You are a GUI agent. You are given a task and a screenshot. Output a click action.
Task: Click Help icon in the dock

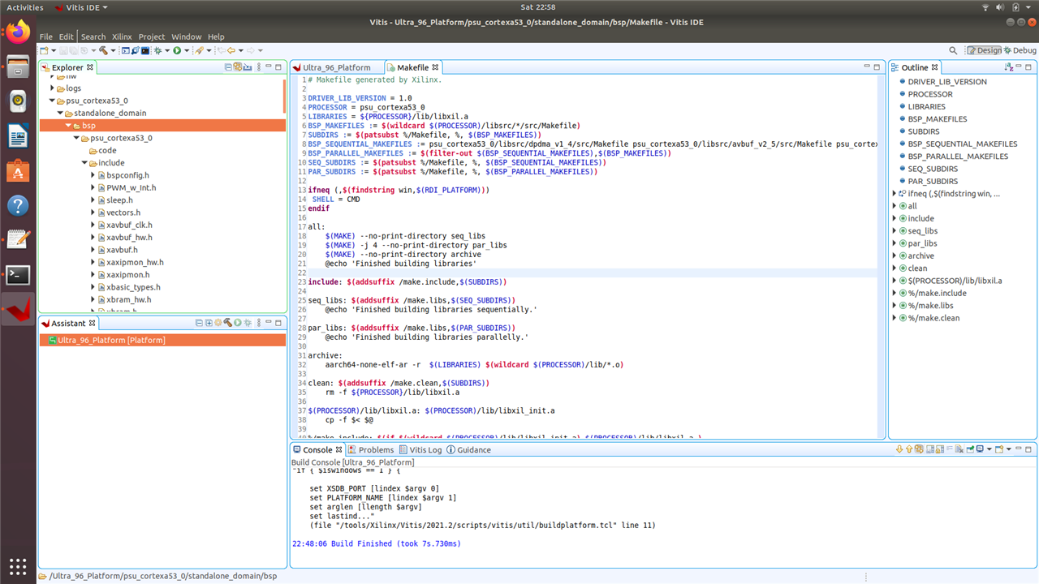(x=18, y=206)
